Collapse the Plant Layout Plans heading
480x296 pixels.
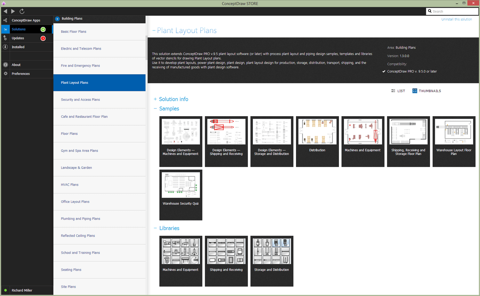(x=154, y=31)
